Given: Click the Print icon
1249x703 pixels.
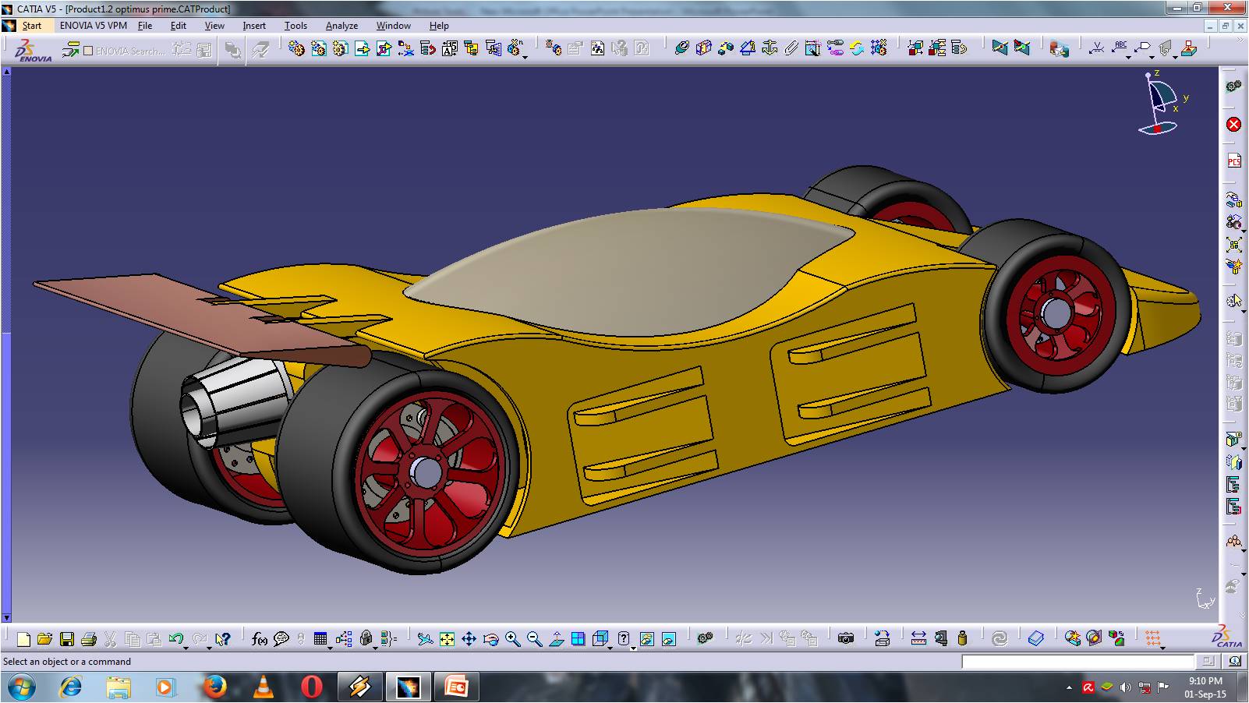Looking at the screenshot, I should click(x=89, y=639).
